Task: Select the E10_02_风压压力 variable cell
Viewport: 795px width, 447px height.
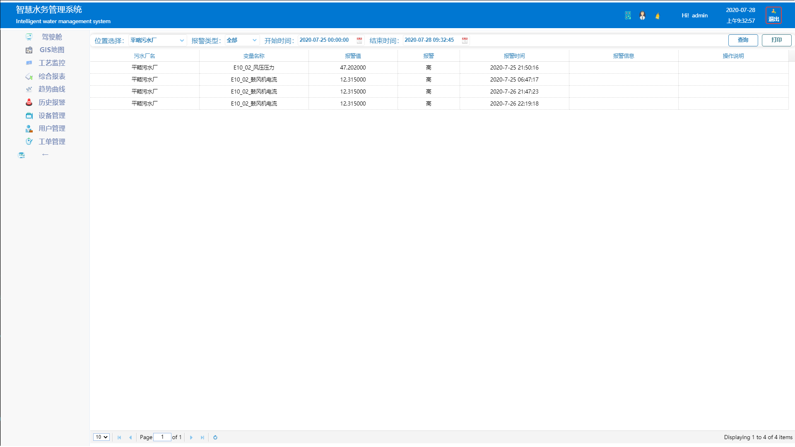Action: pyautogui.click(x=254, y=67)
